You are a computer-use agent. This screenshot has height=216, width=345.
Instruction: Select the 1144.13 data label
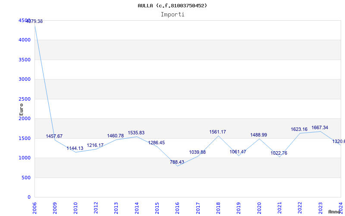[75, 148]
